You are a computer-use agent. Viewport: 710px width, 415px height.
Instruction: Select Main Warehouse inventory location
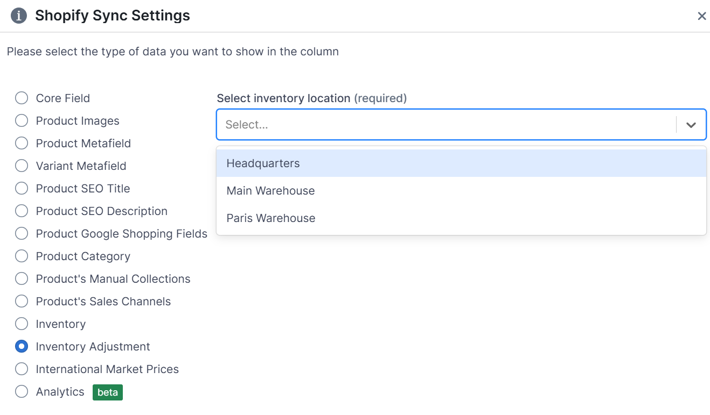[x=270, y=191]
